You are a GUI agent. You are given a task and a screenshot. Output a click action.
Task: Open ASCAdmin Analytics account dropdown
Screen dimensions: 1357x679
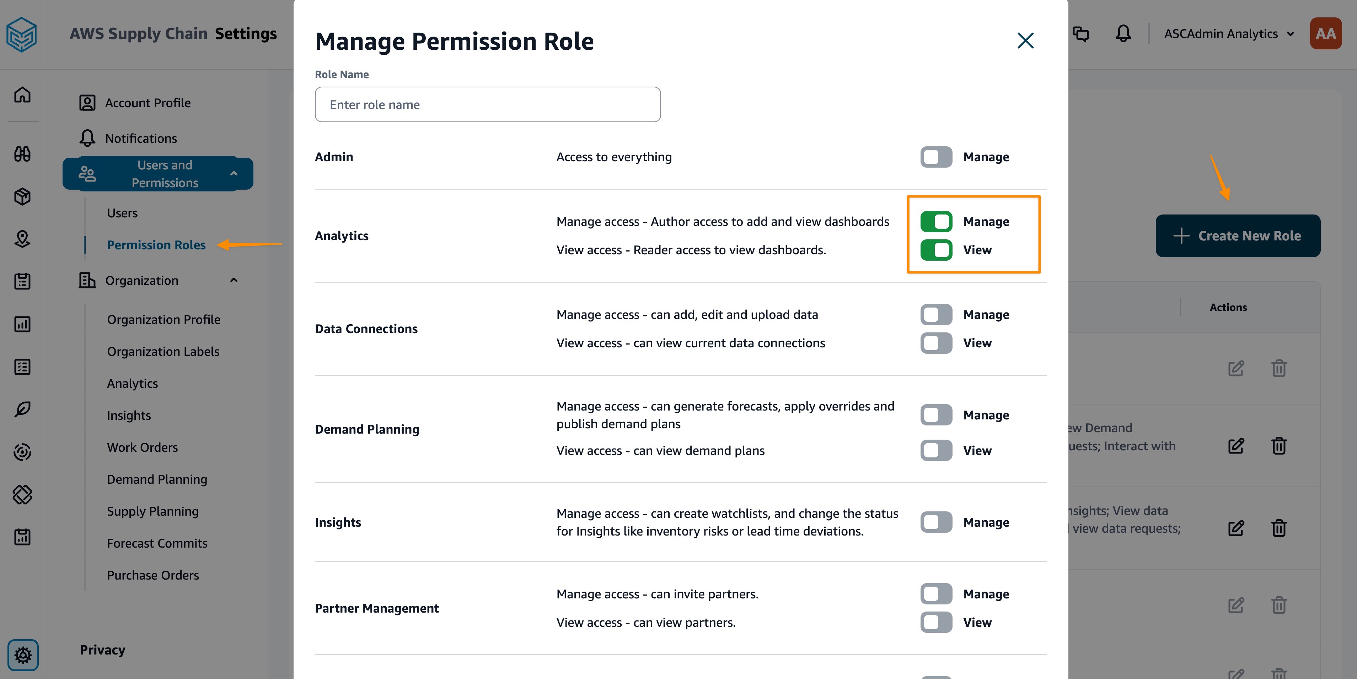pyautogui.click(x=1229, y=34)
